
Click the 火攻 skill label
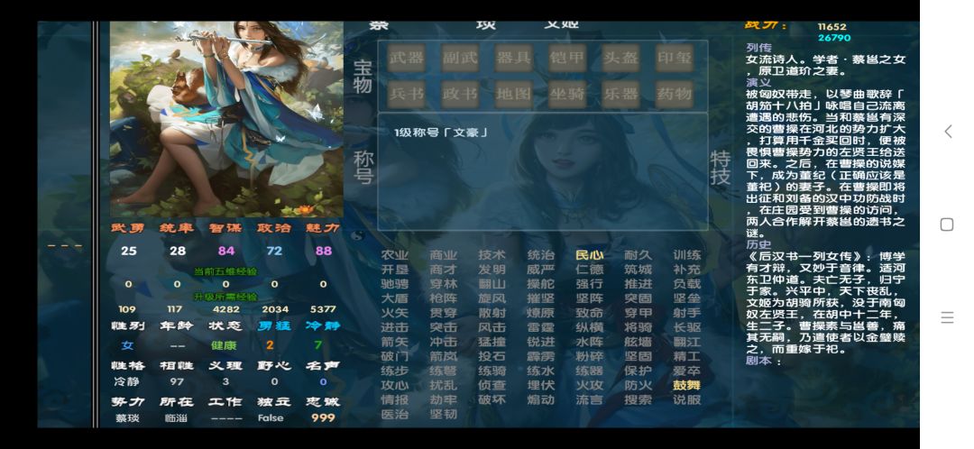point(590,385)
